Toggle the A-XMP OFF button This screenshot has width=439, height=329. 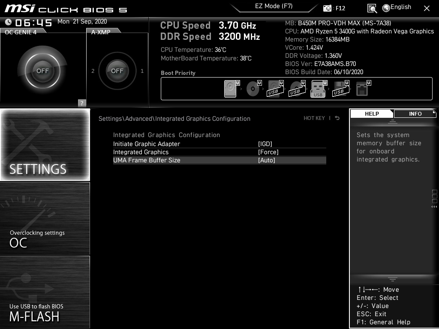coord(117,71)
